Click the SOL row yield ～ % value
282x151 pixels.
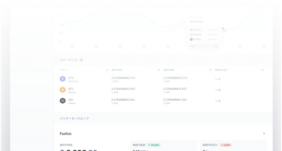218,101
